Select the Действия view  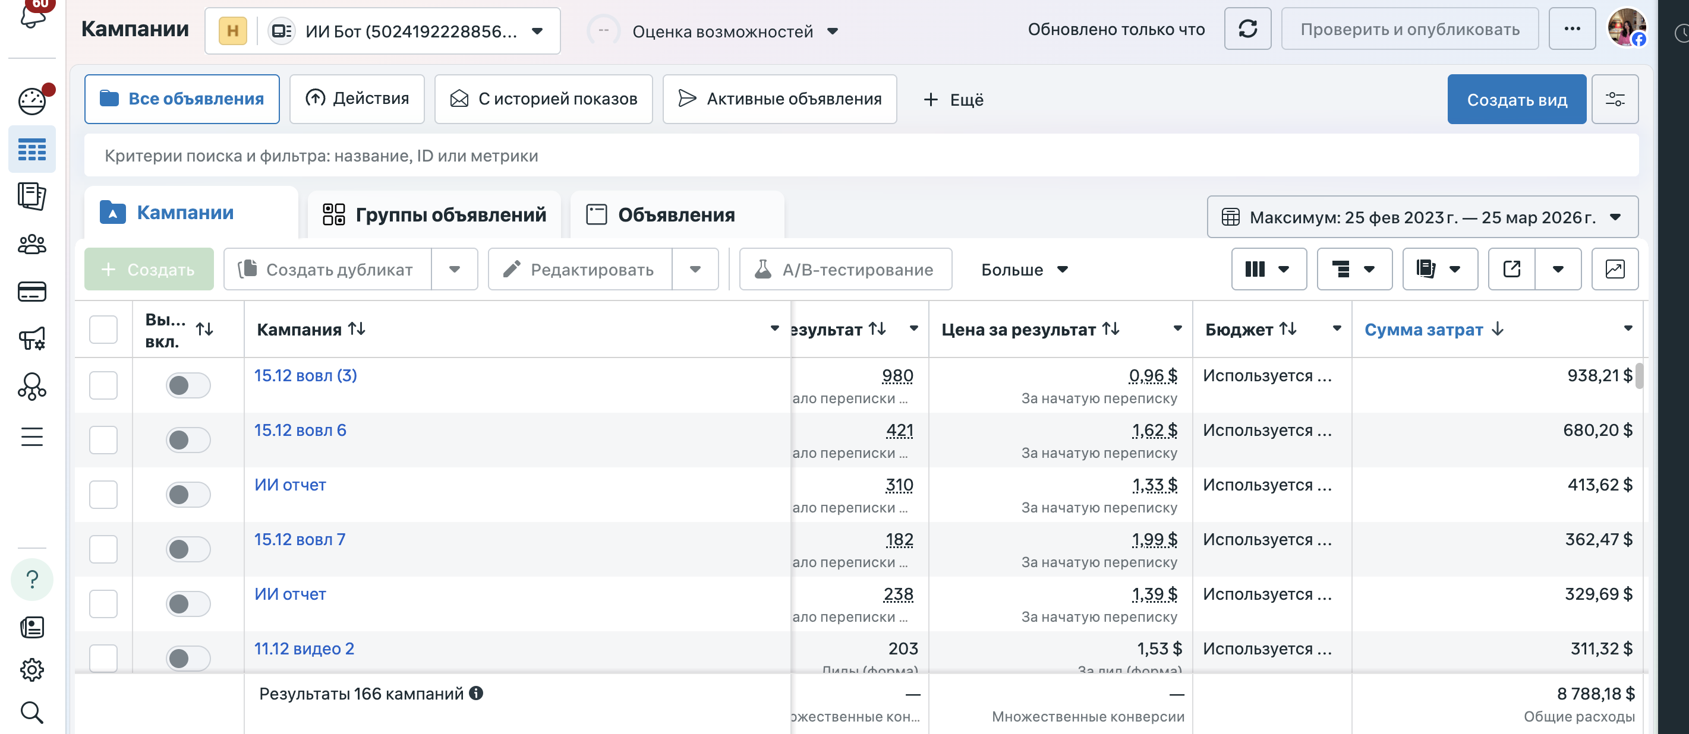(x=357, y=99)
